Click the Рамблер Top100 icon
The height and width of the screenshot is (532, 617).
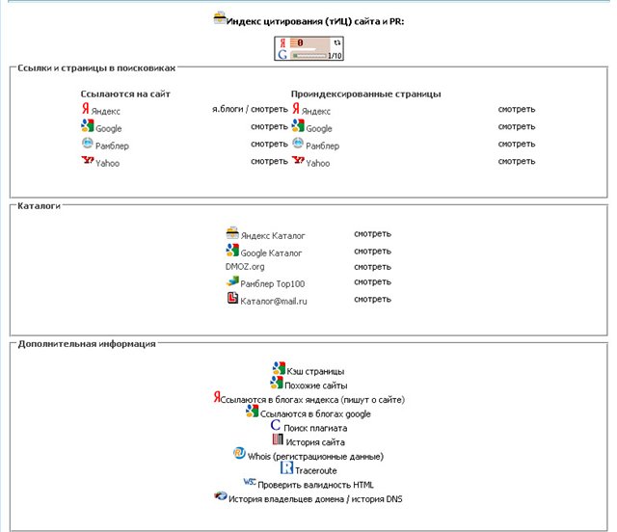point(232,280)
